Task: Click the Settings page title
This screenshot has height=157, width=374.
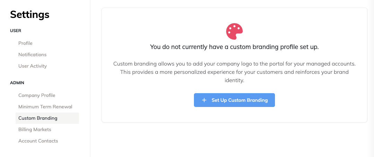Action: pyautogui.click(x=30, y=14)
